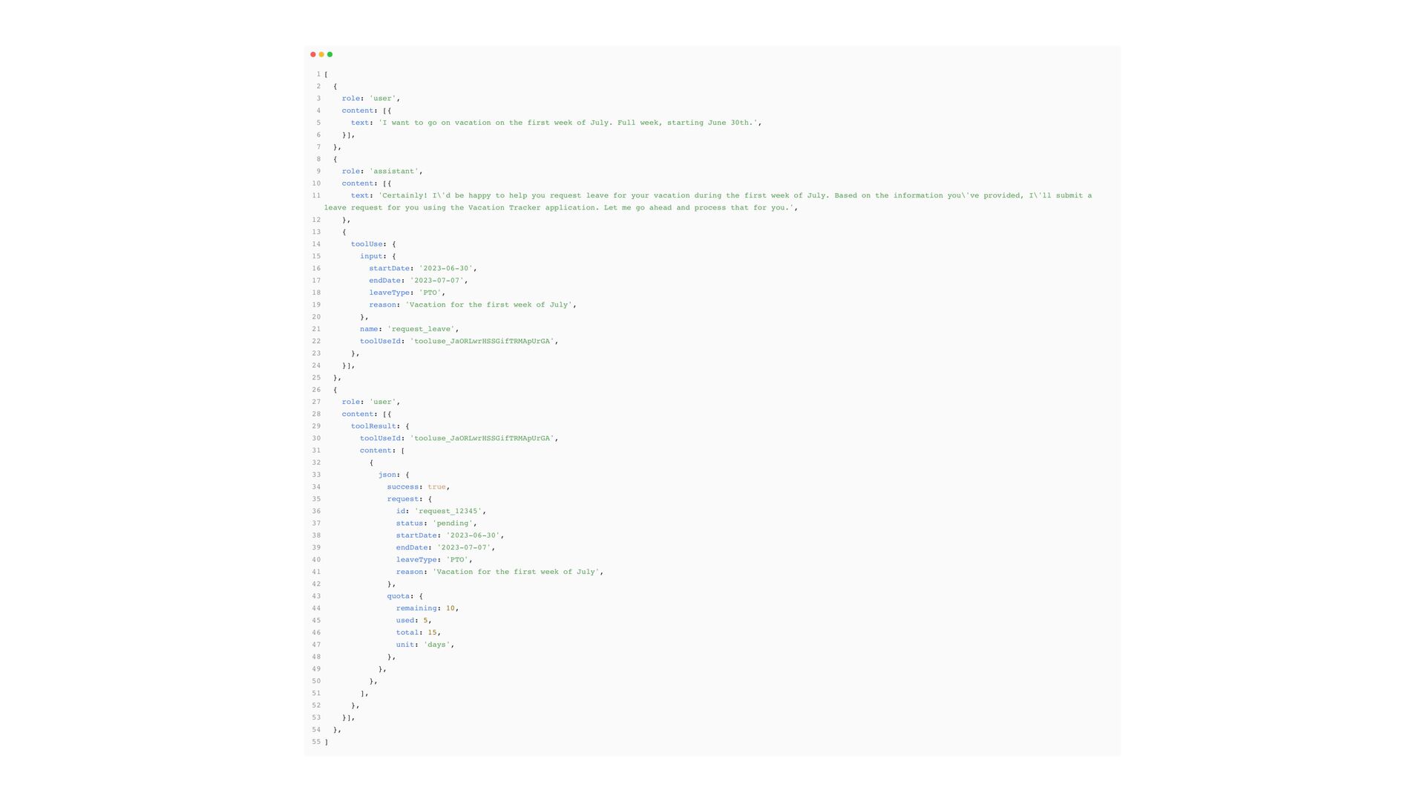This screenshot has height=802, width=1425.
Task: Click the toolUseId string on line 22
Action: [x=482, y=342]
